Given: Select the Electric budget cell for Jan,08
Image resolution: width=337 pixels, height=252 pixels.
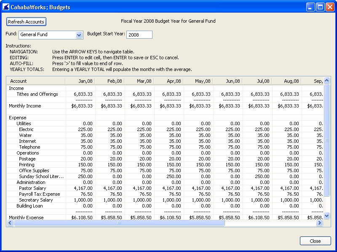Looking at the screenshot, I should (80, 129).
